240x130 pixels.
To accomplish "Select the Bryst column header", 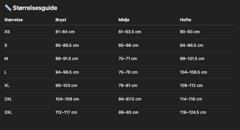I will point(61,20).
